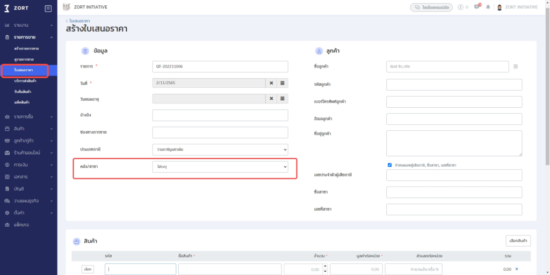This screenshot has width=550, height=275.
Task: Open the คลัง/สาขา dropdown
Action: [220, 167]
